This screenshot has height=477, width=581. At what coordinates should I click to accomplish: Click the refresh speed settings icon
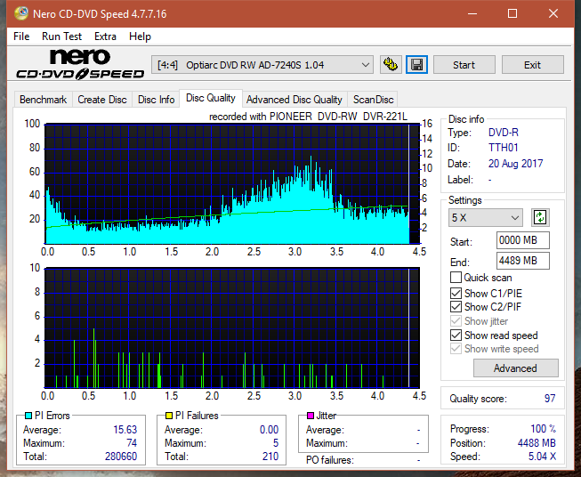[x=540, y=217]
